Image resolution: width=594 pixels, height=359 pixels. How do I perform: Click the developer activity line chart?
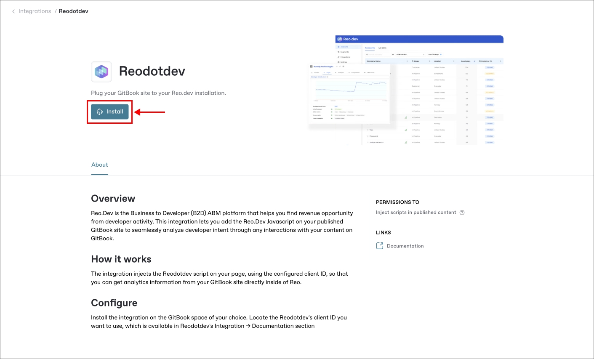[x=350, y=89]
